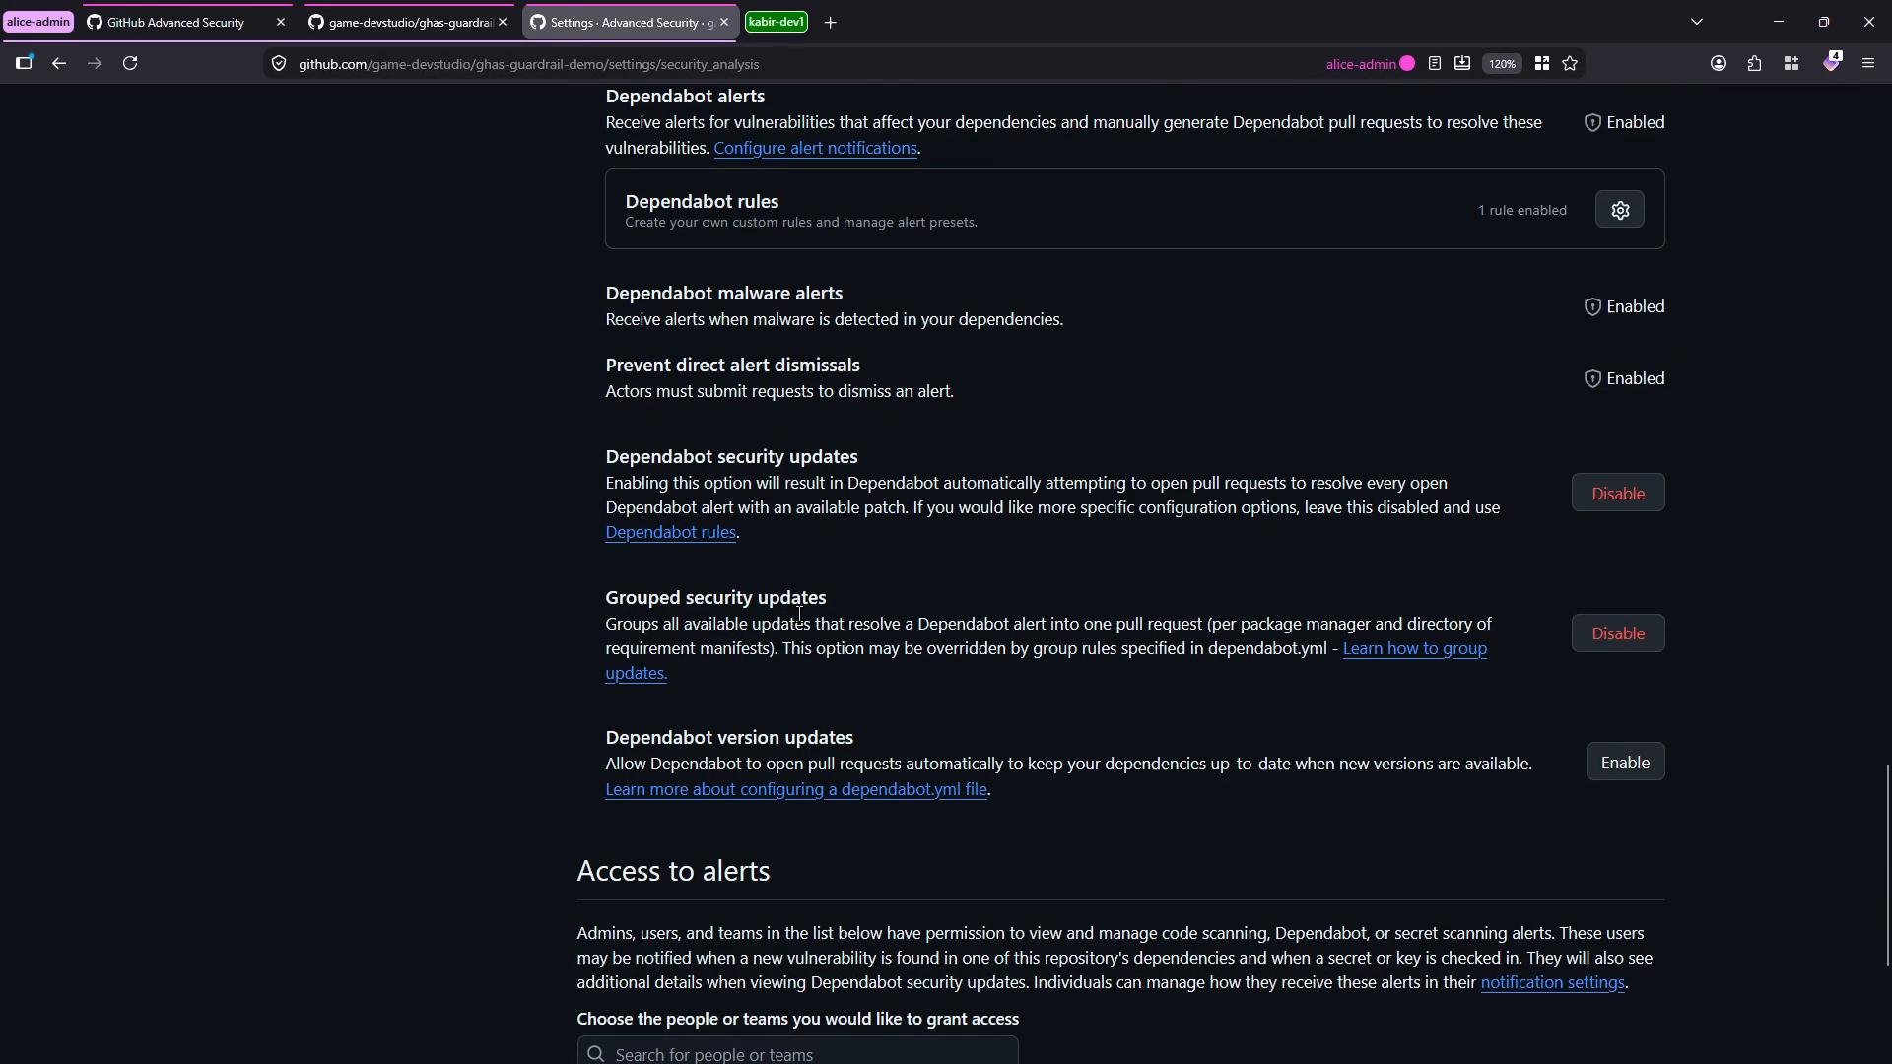Viewport: 1892px width, 1064px height.
Task: Click the alice-admin tab group label
Action: (38, 22)
